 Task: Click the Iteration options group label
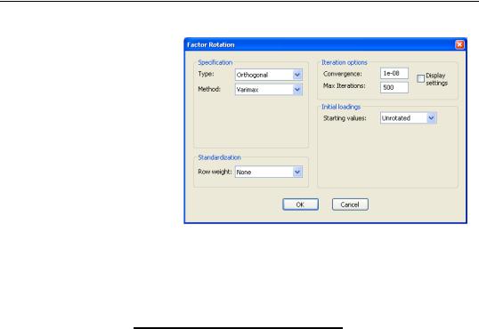(x=345, y=62)
